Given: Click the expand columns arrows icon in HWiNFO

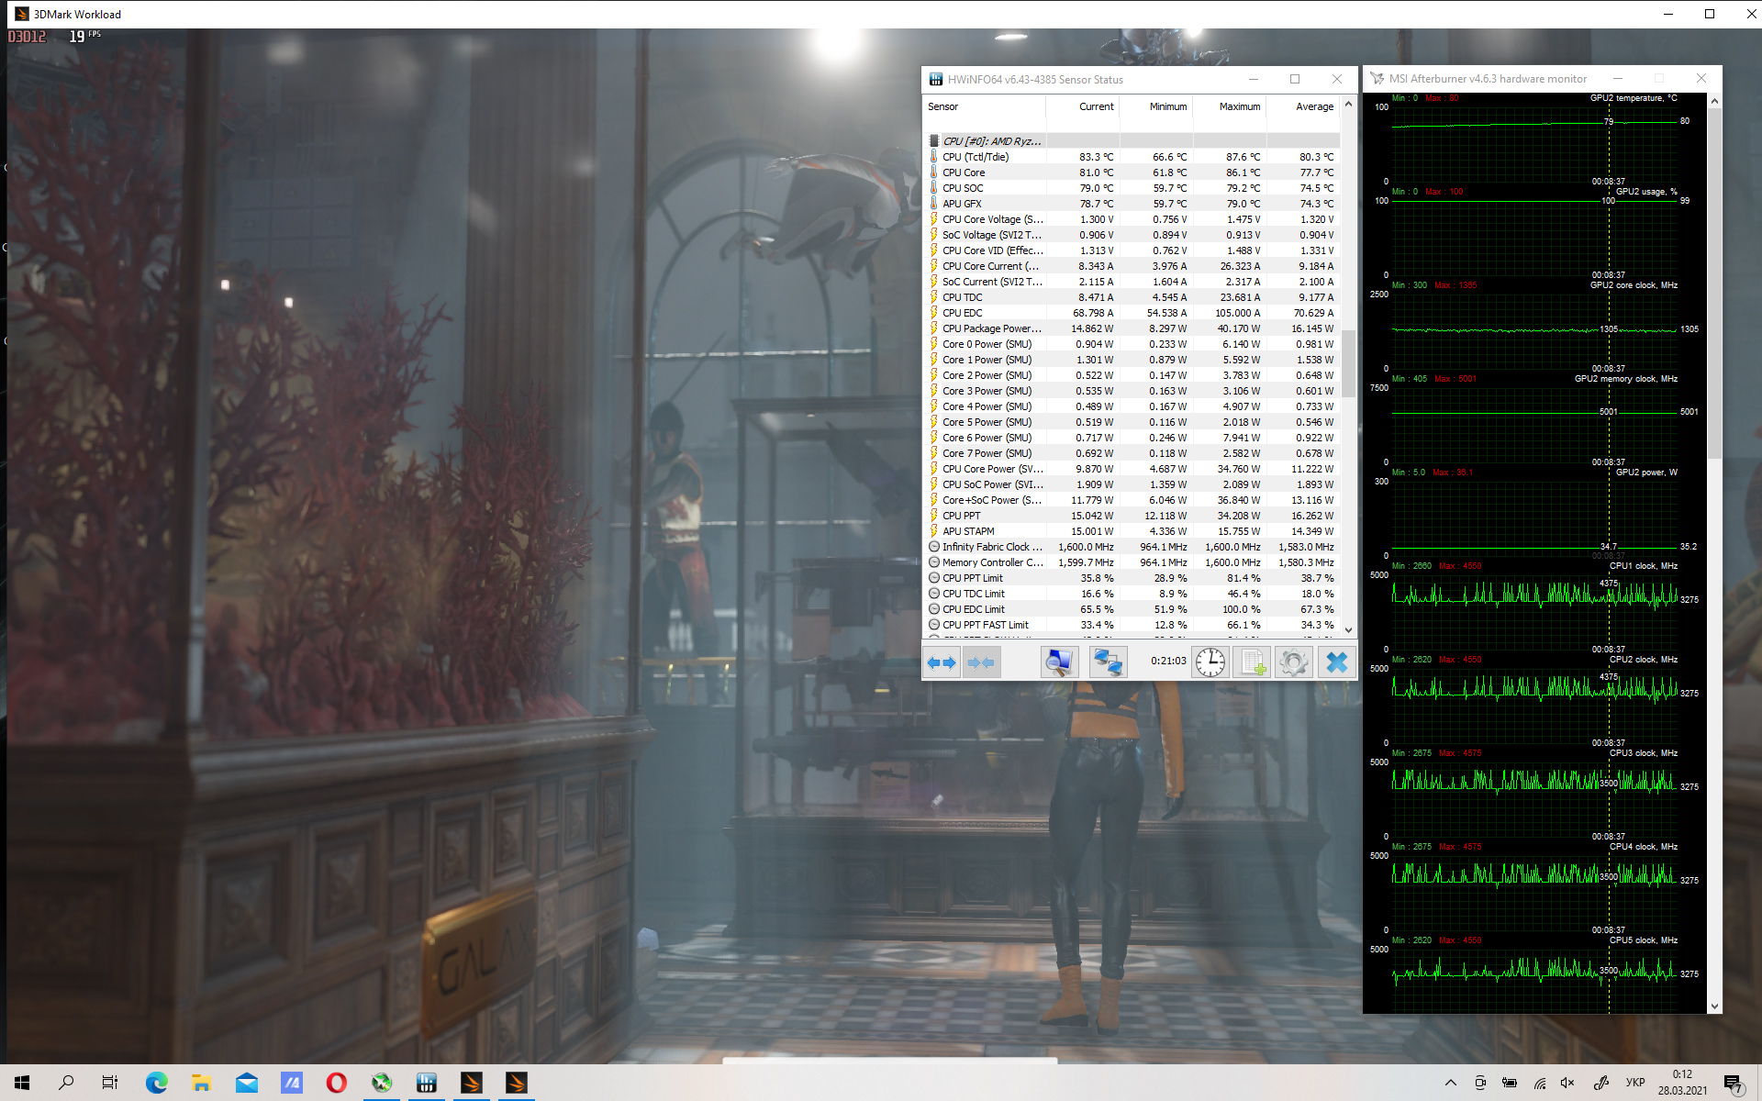Looking at the screenshot, I should click(942, 662).
